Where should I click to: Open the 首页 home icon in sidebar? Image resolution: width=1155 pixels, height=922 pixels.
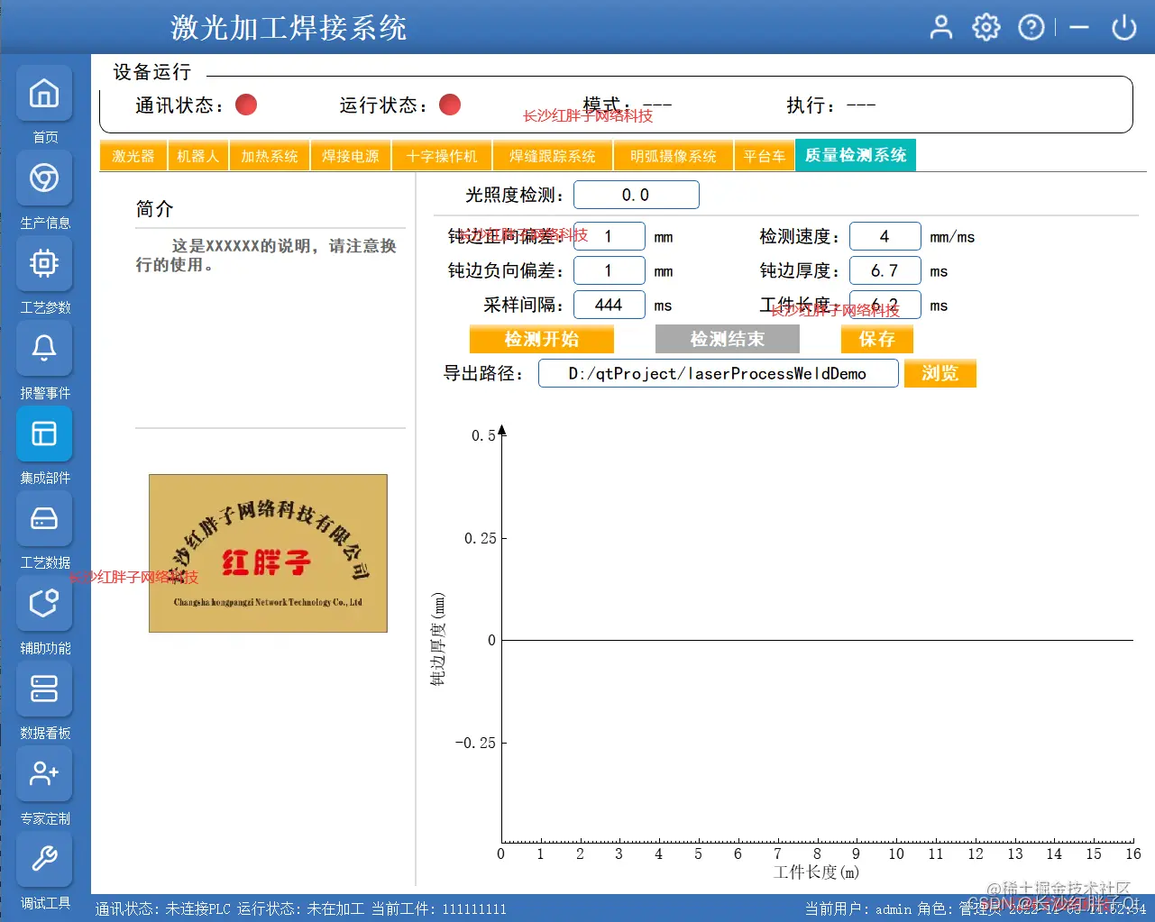[44, 93]
